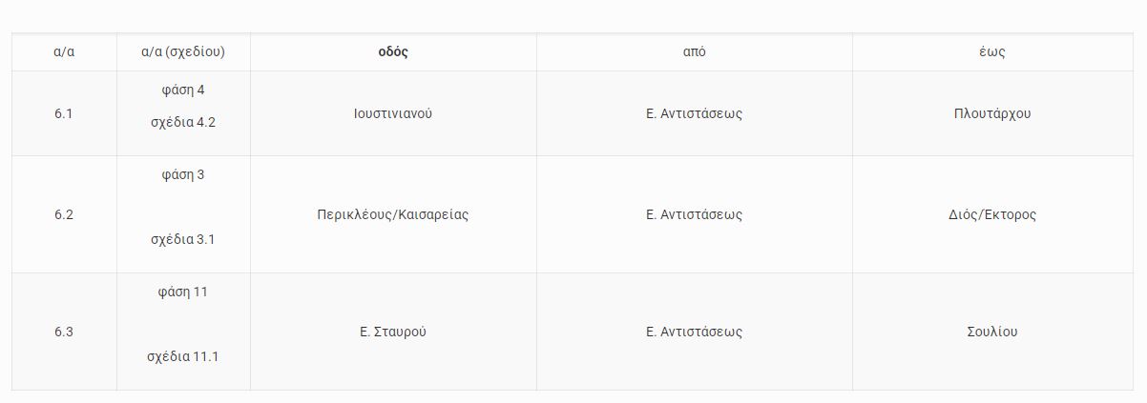Select the 'φάση 11' text
1147x403 pixels.
[x=183, y=292]
